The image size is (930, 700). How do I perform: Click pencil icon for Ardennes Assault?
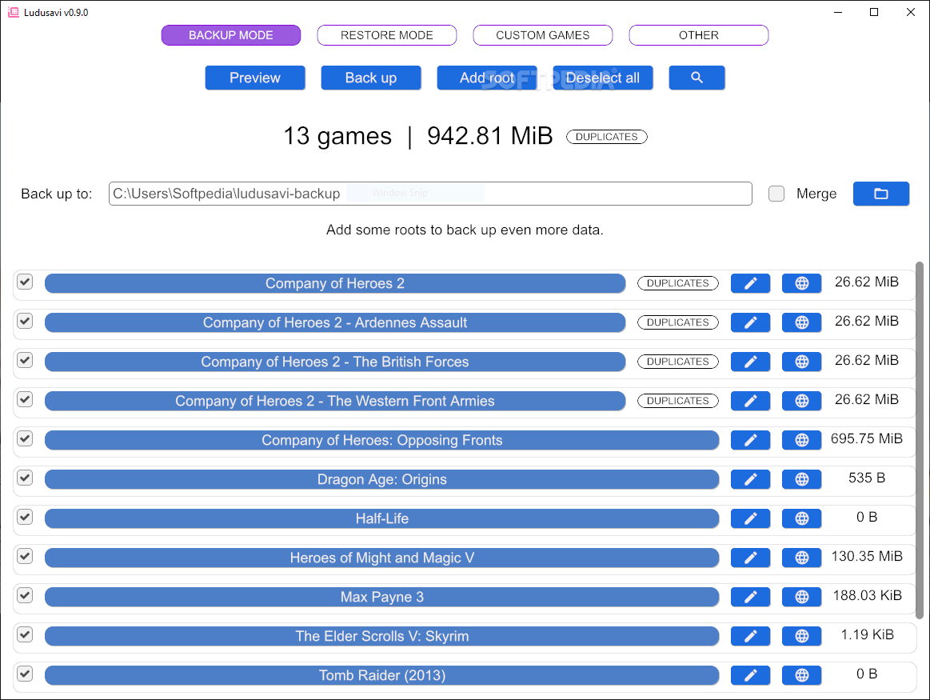click(750, 322)
